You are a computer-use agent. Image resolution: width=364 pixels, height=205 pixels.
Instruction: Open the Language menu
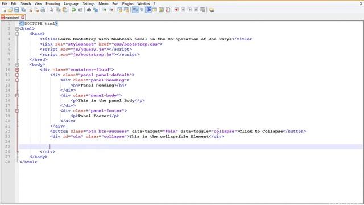point(71,4)
